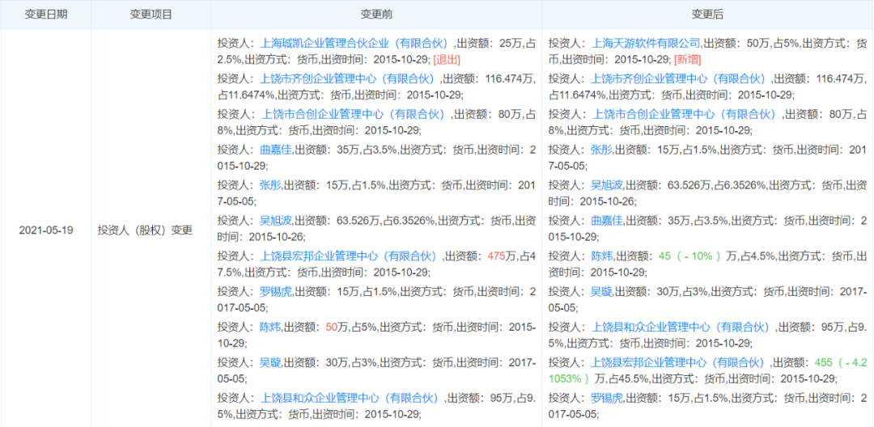
Task: Open 上饶县和众企业管理中心 link in 变更后 column
Action: tap(681, 328)
